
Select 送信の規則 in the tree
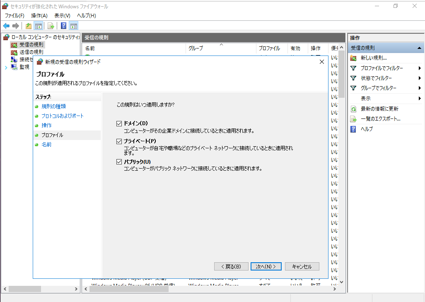(x=31, y=52)
